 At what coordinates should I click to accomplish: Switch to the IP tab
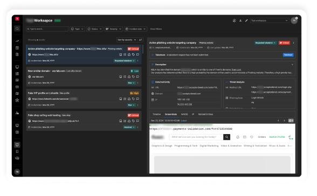193,115
